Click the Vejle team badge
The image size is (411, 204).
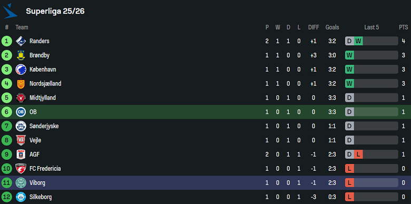pyautogui.click(x=21, y=140)
